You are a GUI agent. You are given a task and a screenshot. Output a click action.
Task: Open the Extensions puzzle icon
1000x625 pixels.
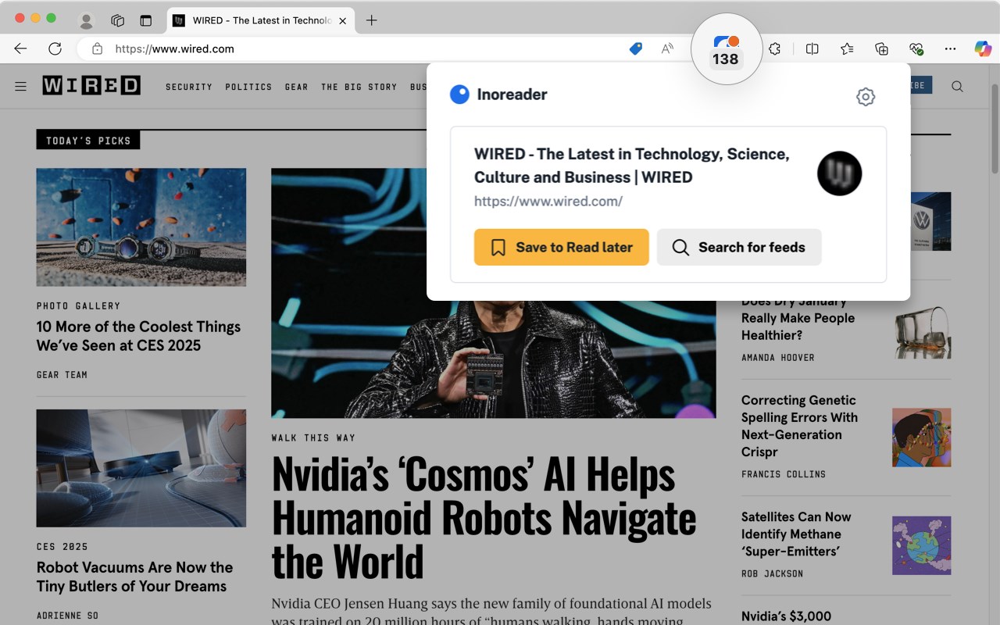click(774, 48)
